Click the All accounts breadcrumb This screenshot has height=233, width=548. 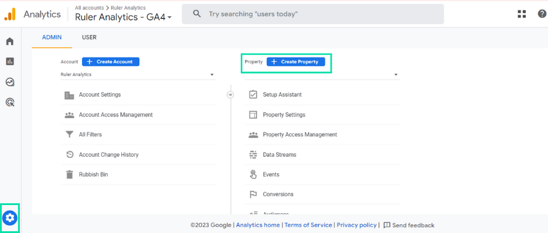tap(89, 8)
